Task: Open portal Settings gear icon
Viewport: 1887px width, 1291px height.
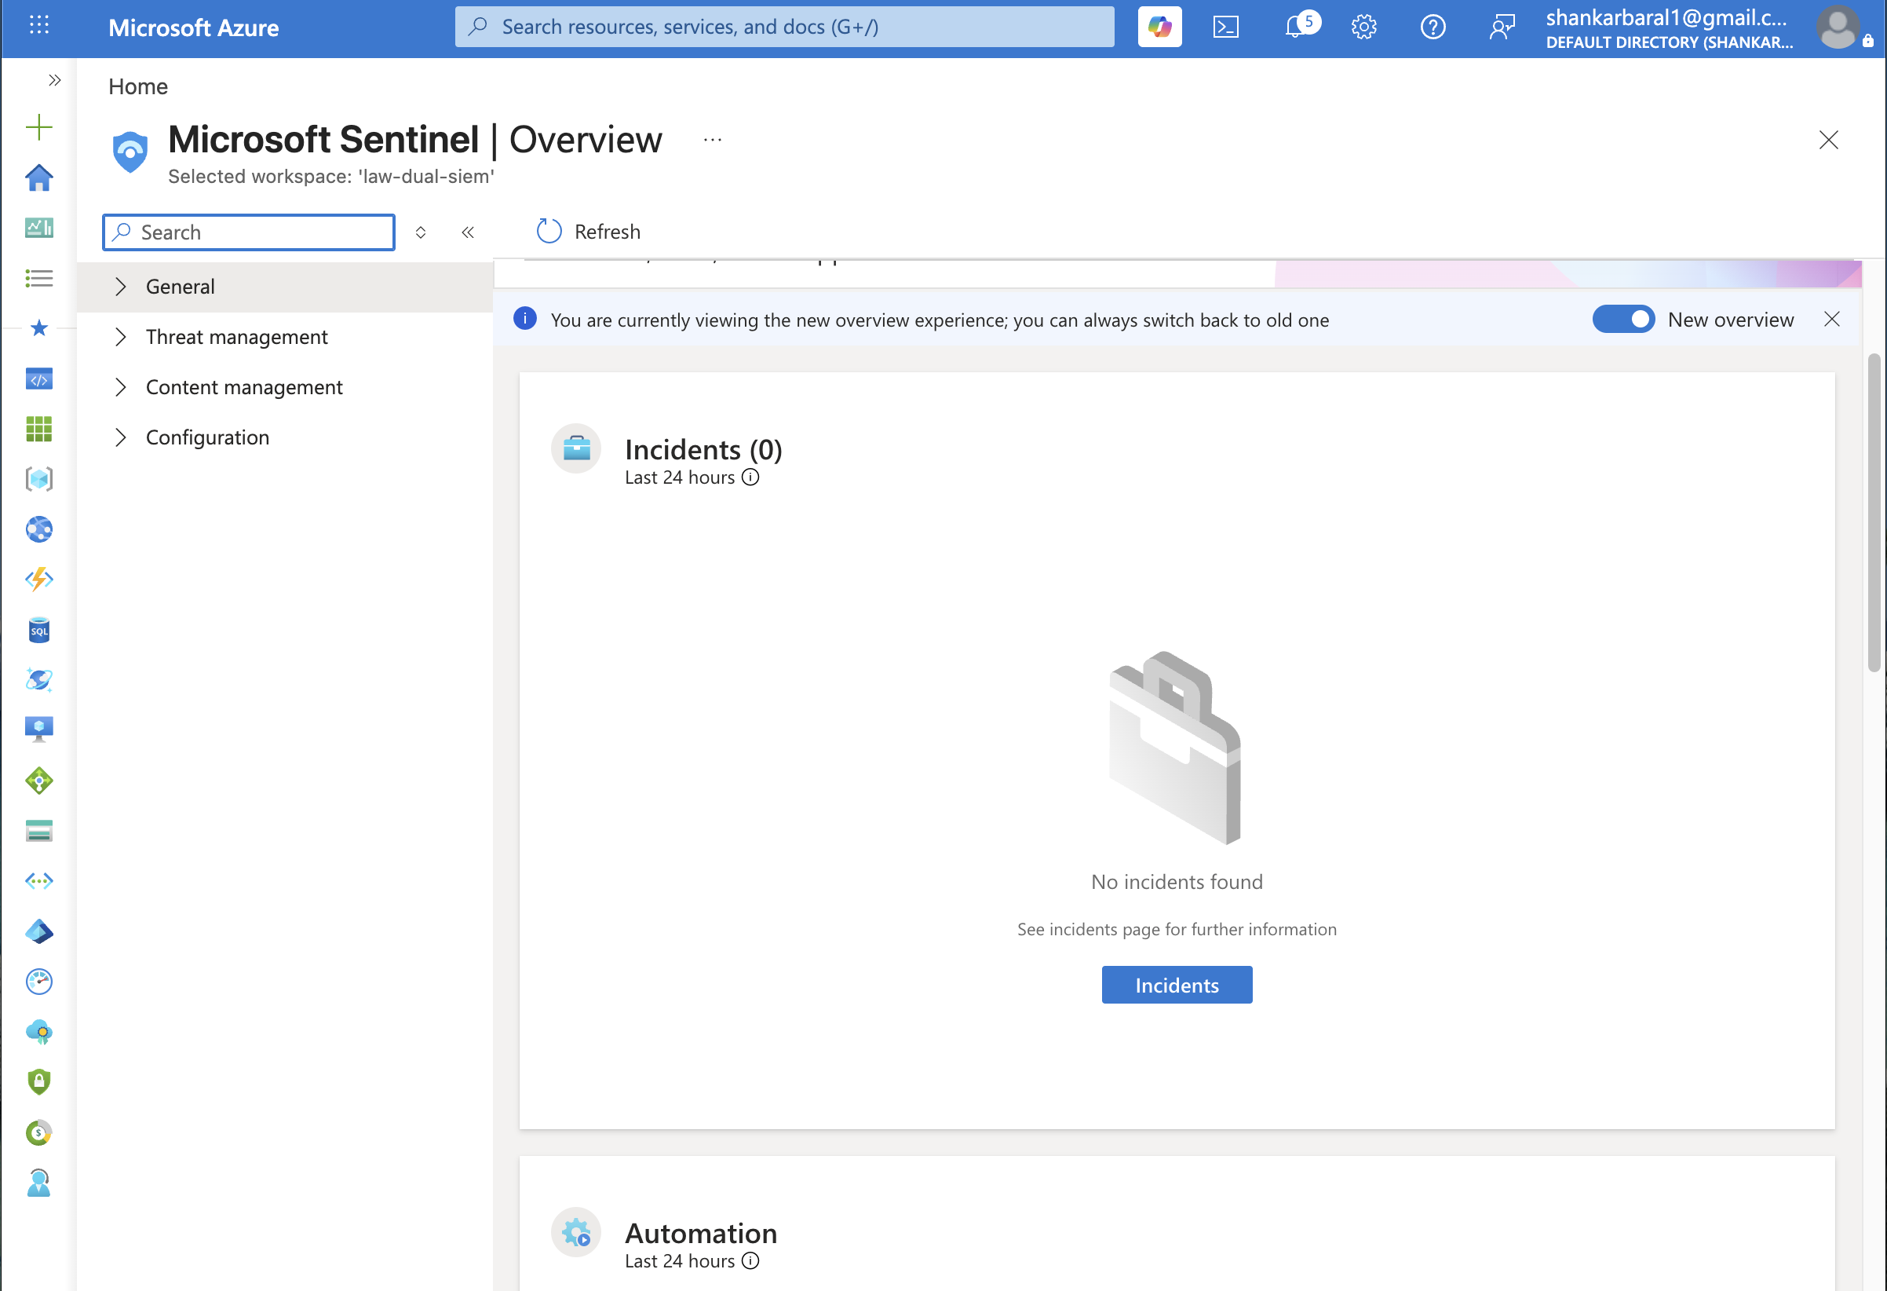Action: point(1363,27)
